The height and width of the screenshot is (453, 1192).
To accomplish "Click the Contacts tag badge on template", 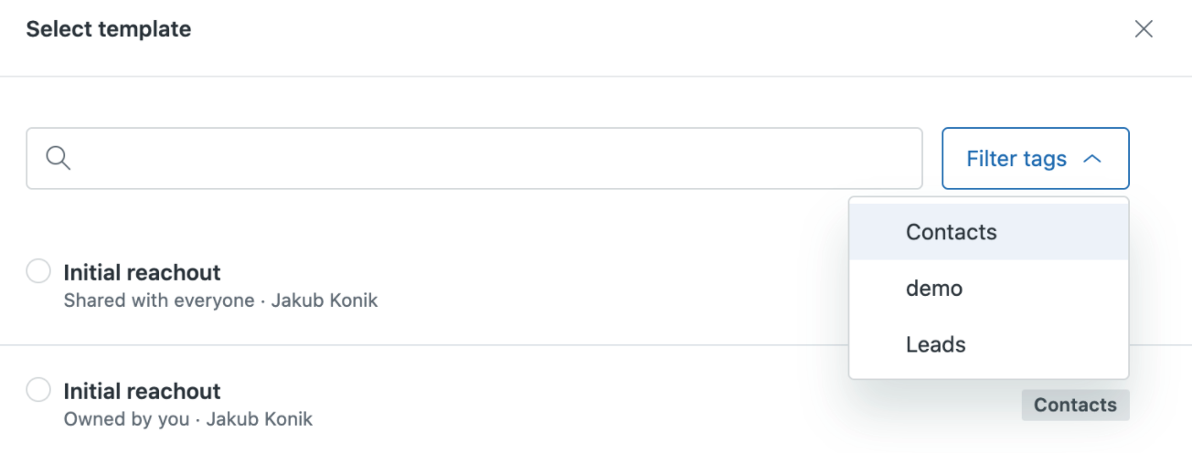I will point(1075,405).
